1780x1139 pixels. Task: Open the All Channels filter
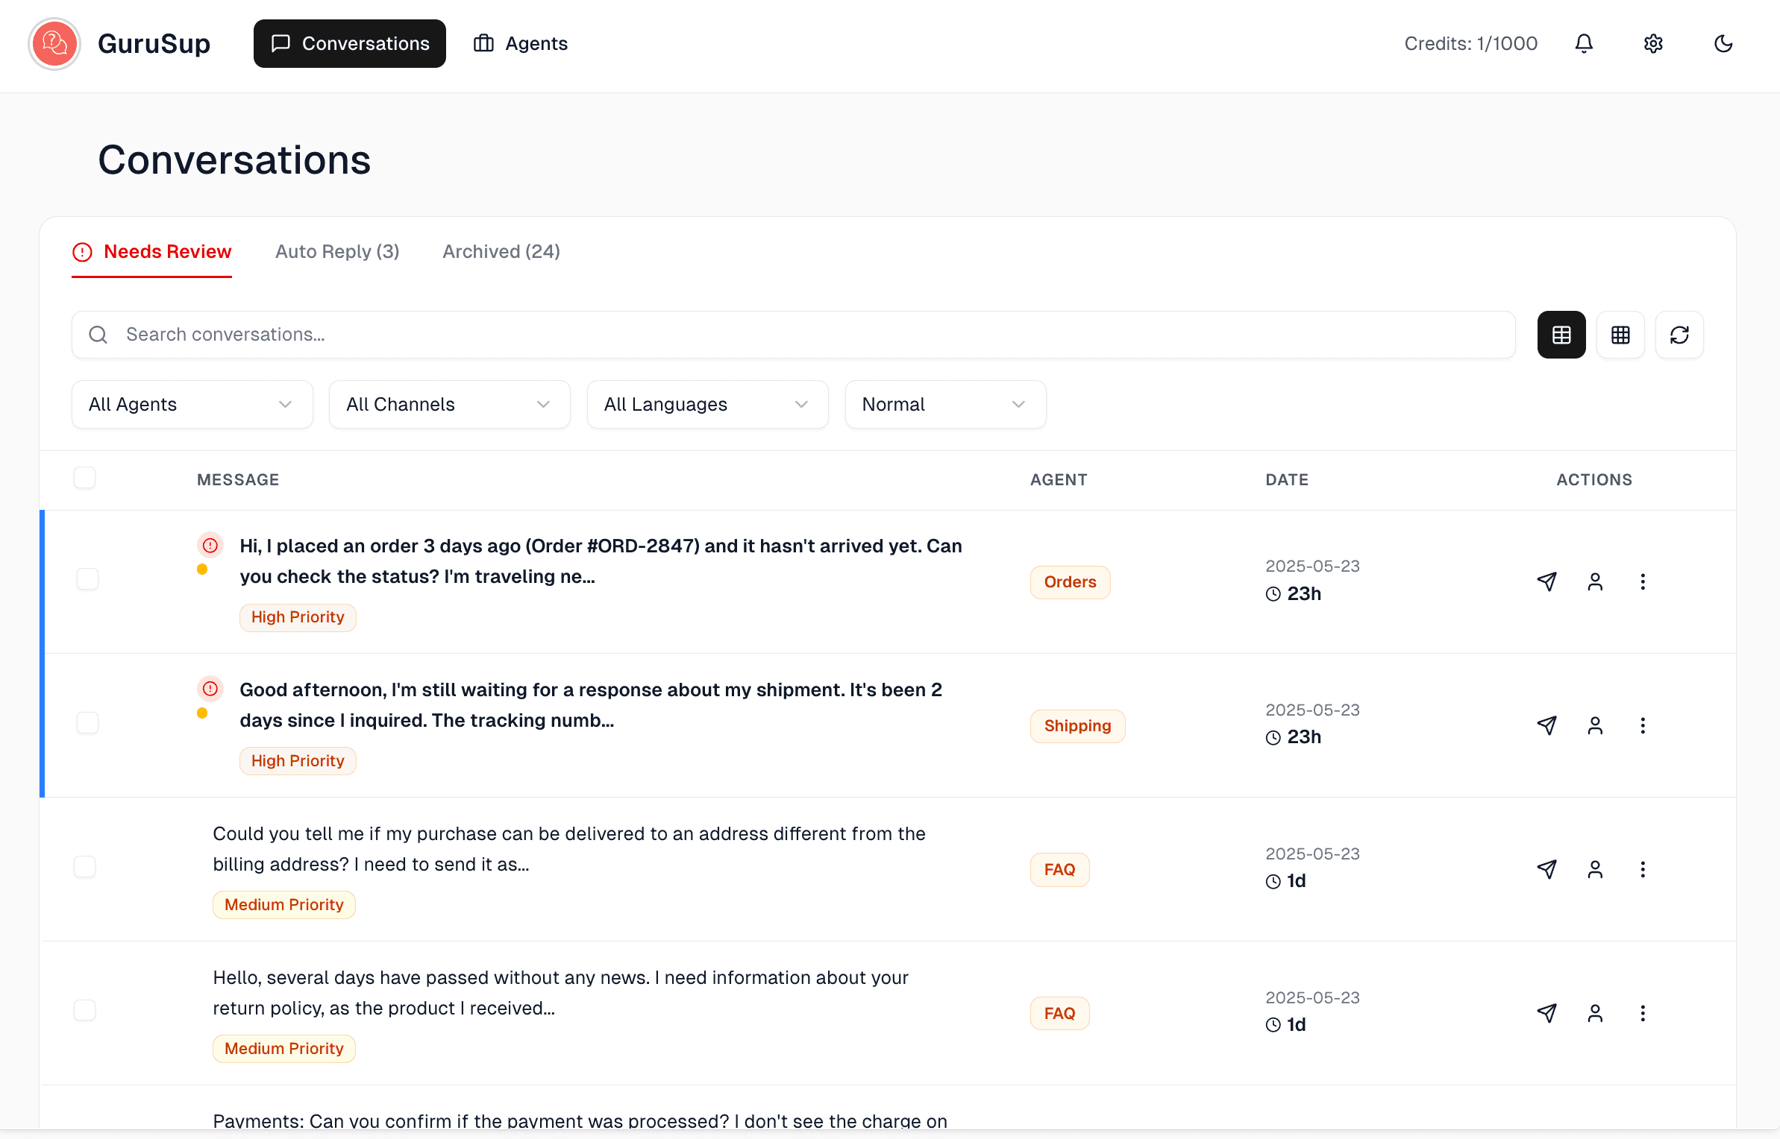449,404
